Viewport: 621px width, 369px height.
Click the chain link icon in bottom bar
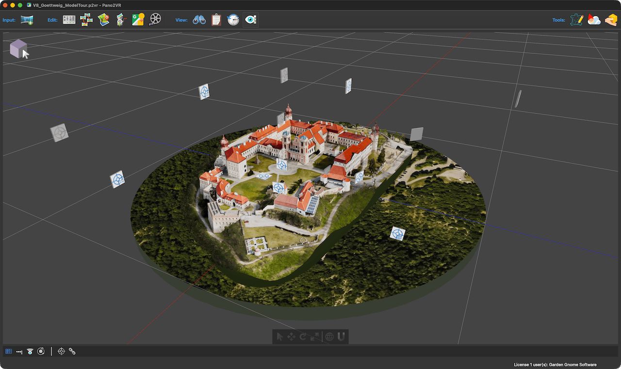coord(72,352)
